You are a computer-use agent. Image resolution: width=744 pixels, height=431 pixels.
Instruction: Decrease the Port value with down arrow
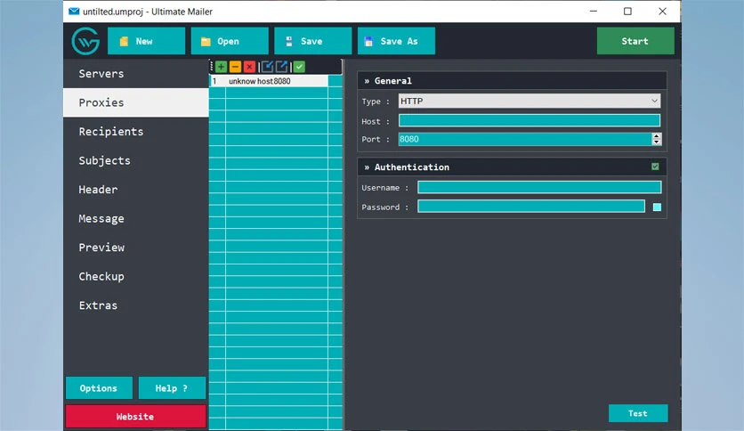coord(656,142)
